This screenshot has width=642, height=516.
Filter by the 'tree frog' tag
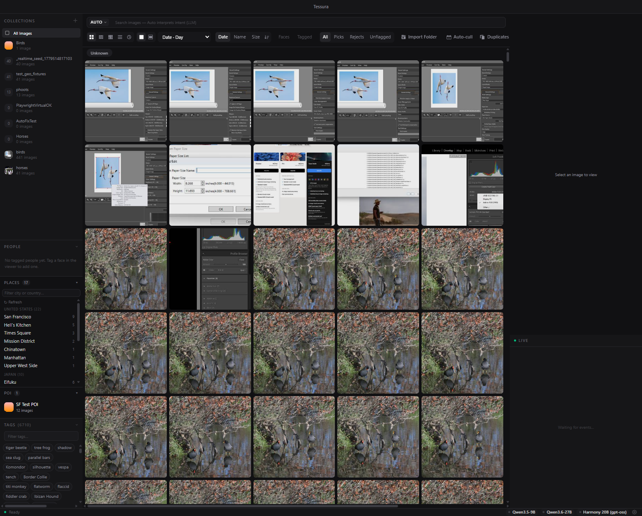coord(42,448)
